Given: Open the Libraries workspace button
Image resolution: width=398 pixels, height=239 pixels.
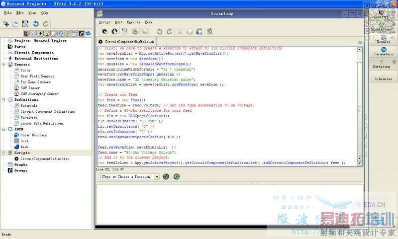Looking at the screenshot, I should tap(383, 76).
